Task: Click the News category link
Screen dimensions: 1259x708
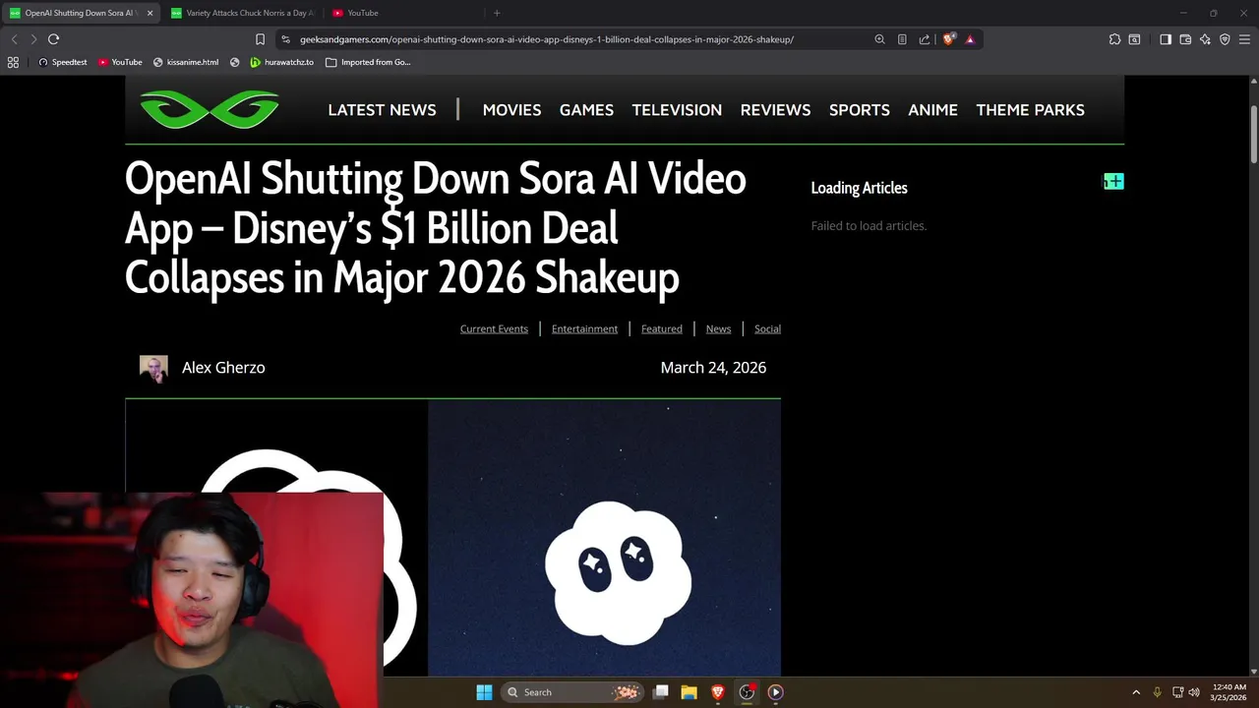Action: 718,328
